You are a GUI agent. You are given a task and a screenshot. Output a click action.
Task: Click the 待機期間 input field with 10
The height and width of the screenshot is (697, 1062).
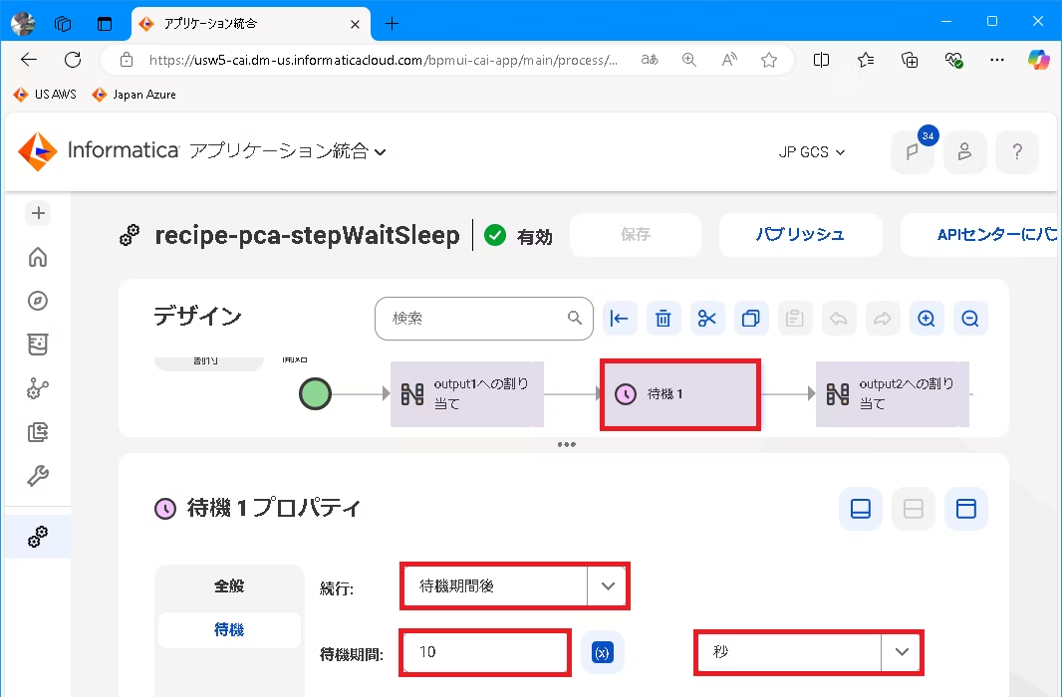pos(485,652)
